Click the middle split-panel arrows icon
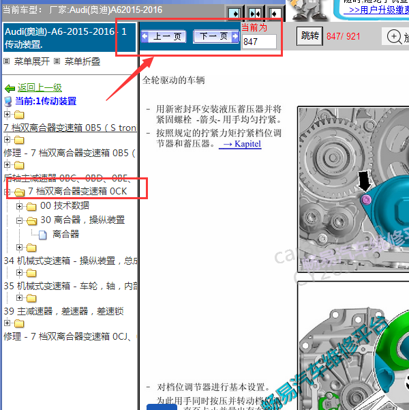Screen dimensions: 409x410 255,14
